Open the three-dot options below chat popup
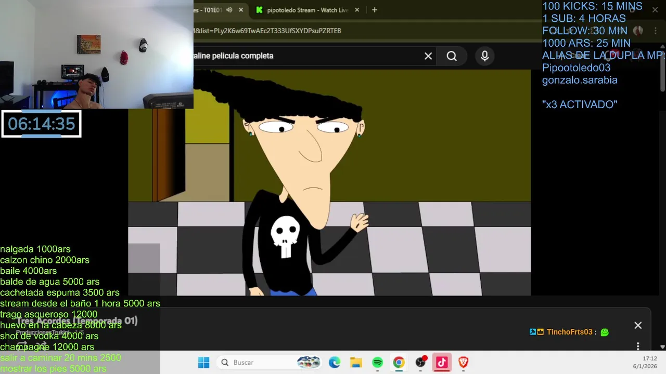Screen dimensions: 666x374 click(x=638, y=346)
